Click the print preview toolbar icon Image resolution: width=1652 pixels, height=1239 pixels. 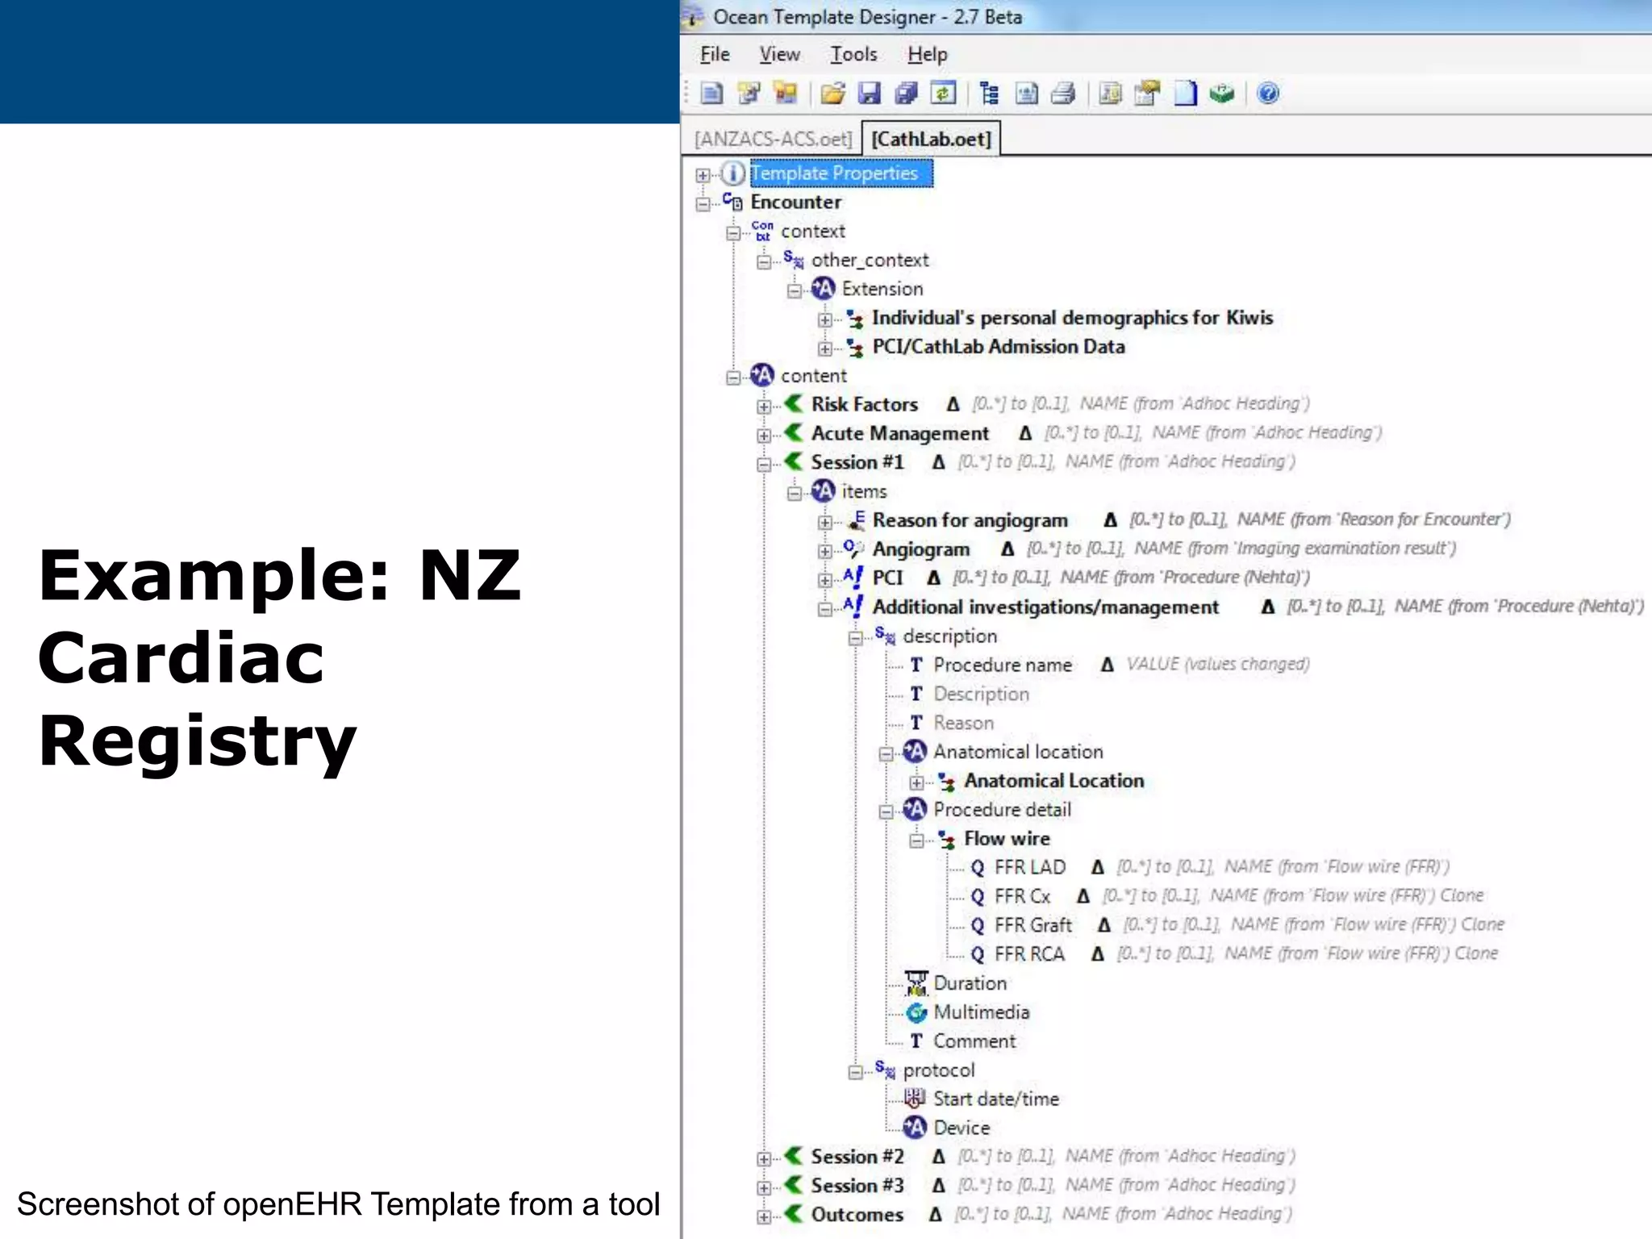1026,94
